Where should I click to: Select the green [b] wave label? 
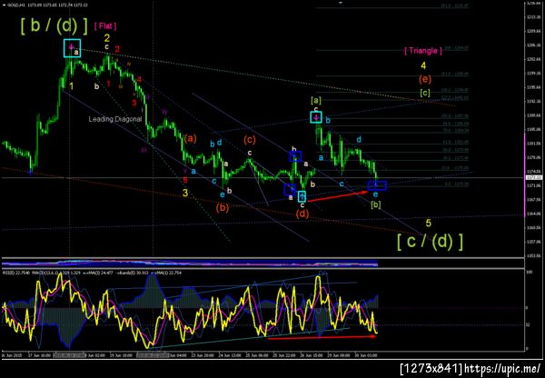point(376,204)
